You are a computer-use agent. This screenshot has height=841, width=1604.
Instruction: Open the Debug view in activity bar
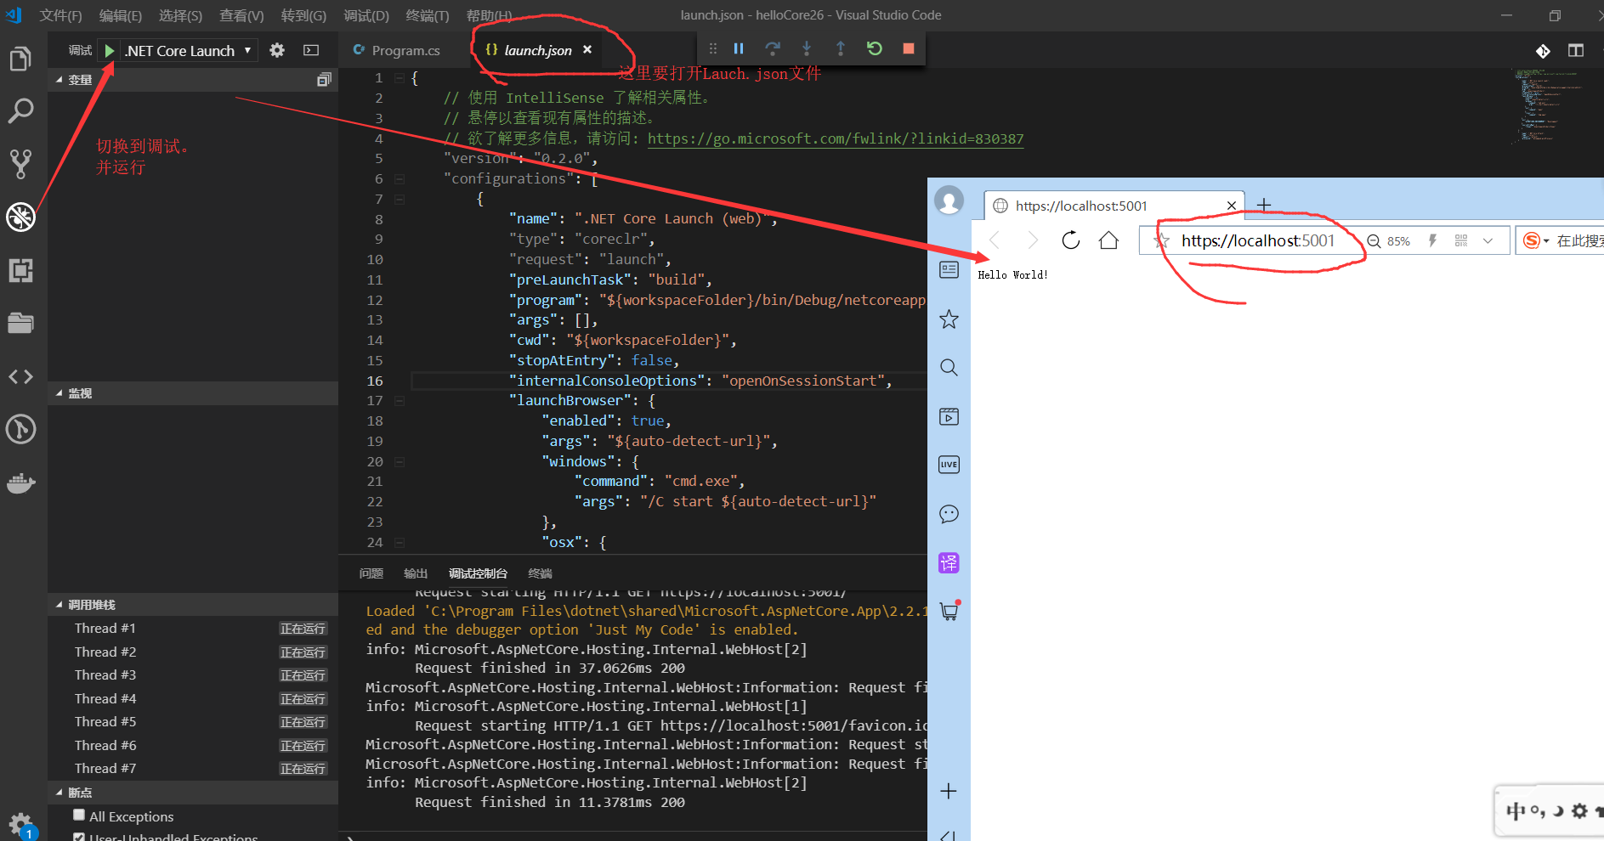[x=20, y=217]
